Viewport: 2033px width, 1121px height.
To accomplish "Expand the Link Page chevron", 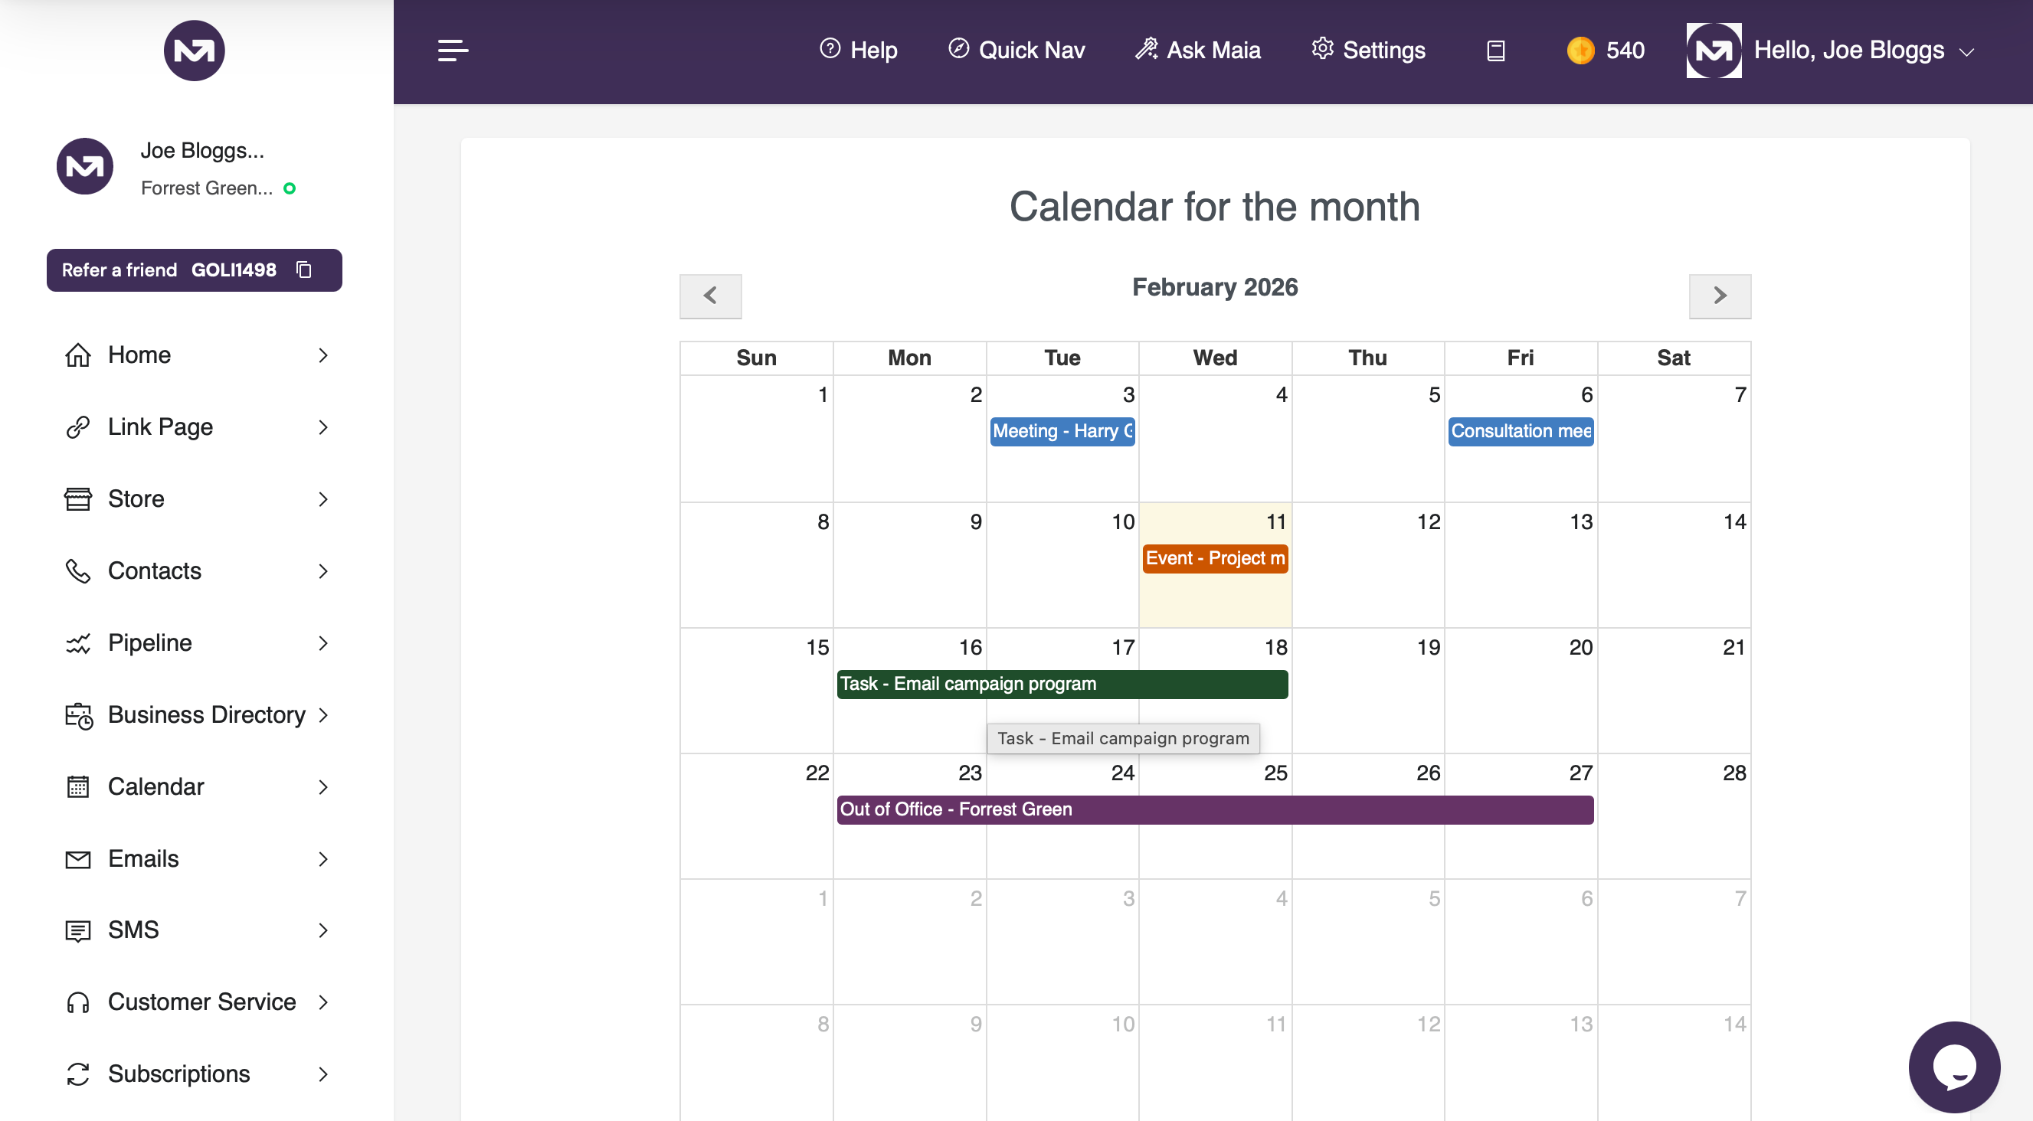I will point(322,427).
